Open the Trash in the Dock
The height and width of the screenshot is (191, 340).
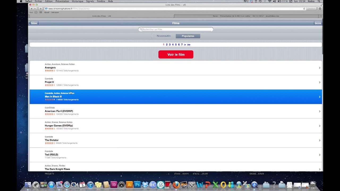tap(313, 185)
